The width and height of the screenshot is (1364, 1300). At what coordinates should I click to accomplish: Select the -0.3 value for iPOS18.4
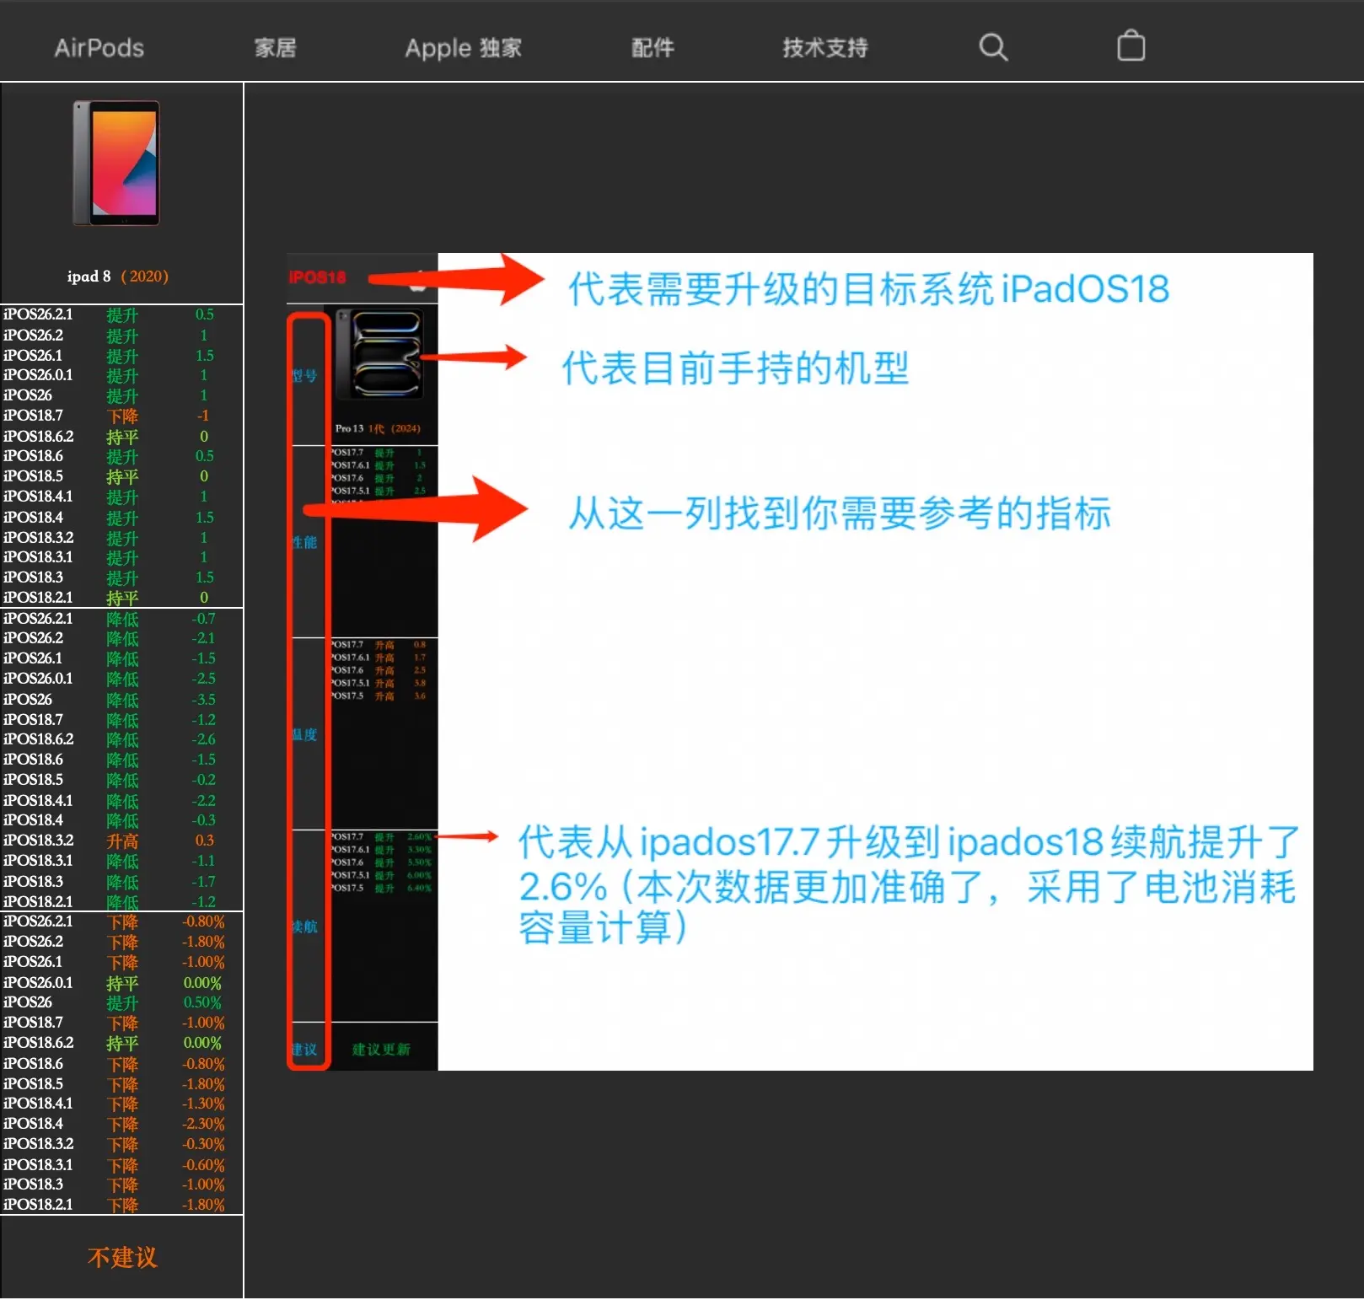pos(203,820)
